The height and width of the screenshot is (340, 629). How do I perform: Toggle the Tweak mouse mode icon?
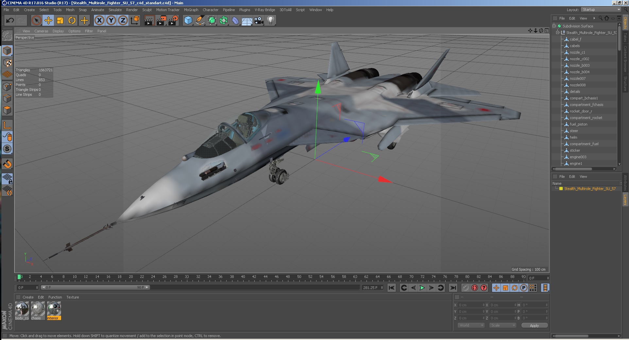pos(7,137)
